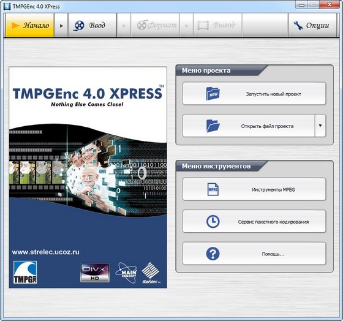Open Инструменты MPEG button
Screen dimensions: 343x321
(254, 189)
